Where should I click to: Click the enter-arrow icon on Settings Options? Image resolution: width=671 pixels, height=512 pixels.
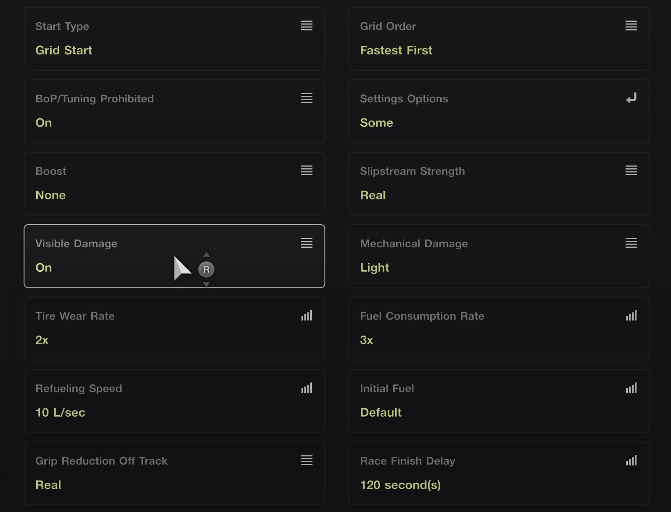point(631,98)
